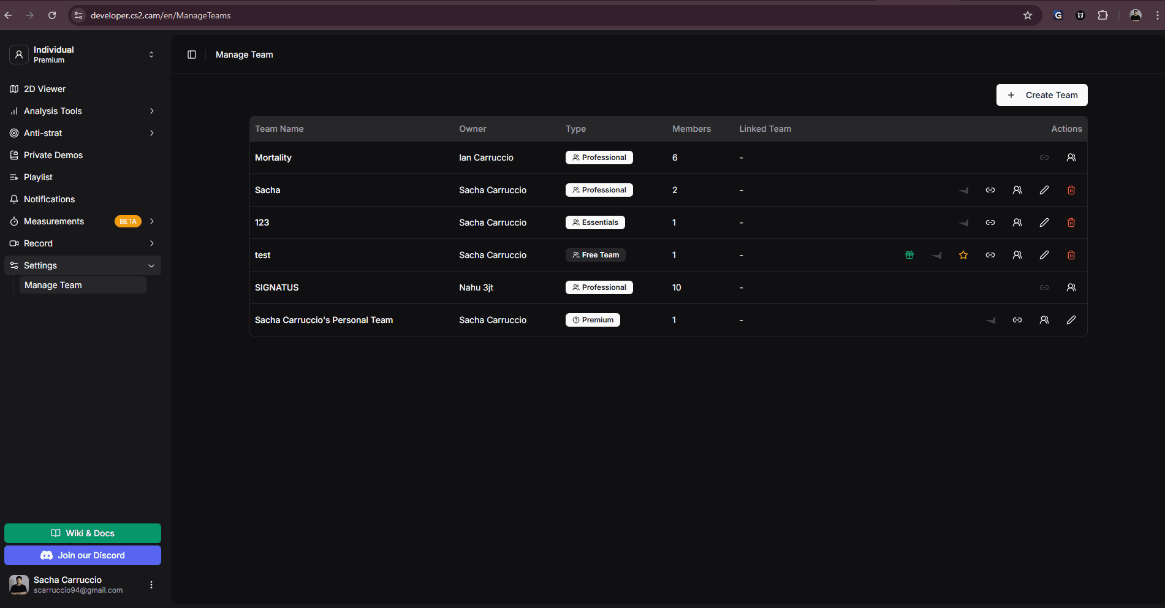Open Private Demos in sidebar

[x=53, y=155]
